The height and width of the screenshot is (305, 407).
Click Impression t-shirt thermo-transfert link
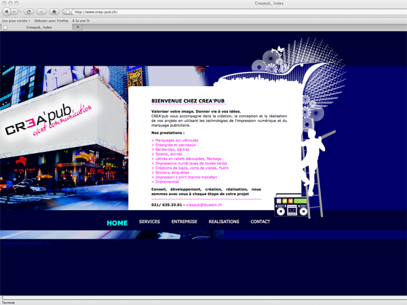pyautogui.click(x=184, y=177)
